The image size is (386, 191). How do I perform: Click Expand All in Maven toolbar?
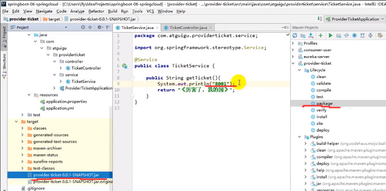point(362,35)
